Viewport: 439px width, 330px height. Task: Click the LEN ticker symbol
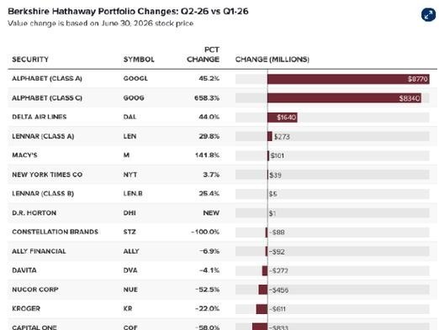point(130,136)
